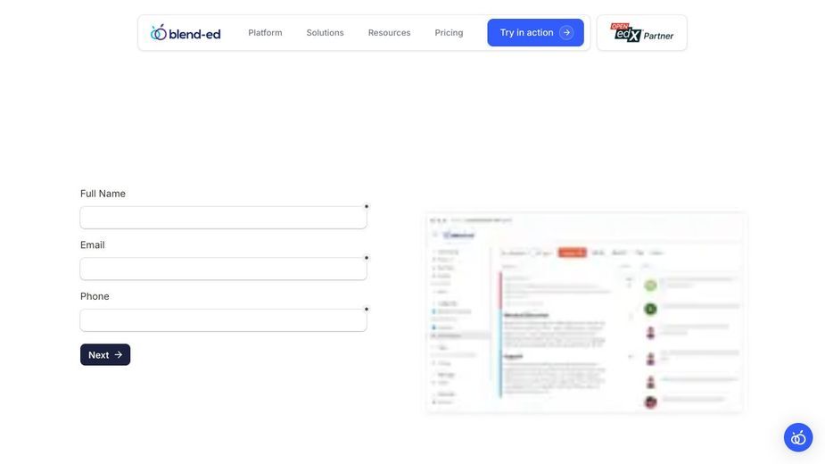Click the Email label
This screenshot has height=464, width=825.
coord(92,244)
